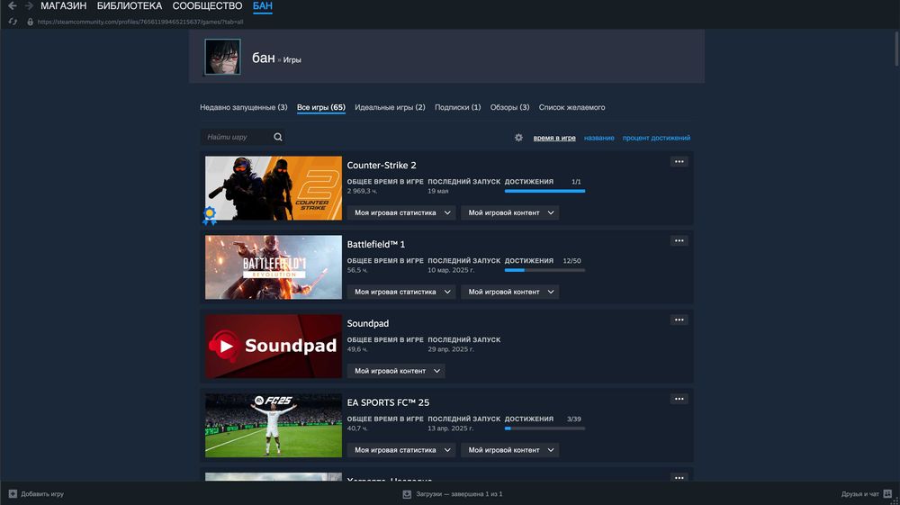Expand Мой игровой контент for Counter-Strike 2
The image size is (900, 505).
pos(509,213)
